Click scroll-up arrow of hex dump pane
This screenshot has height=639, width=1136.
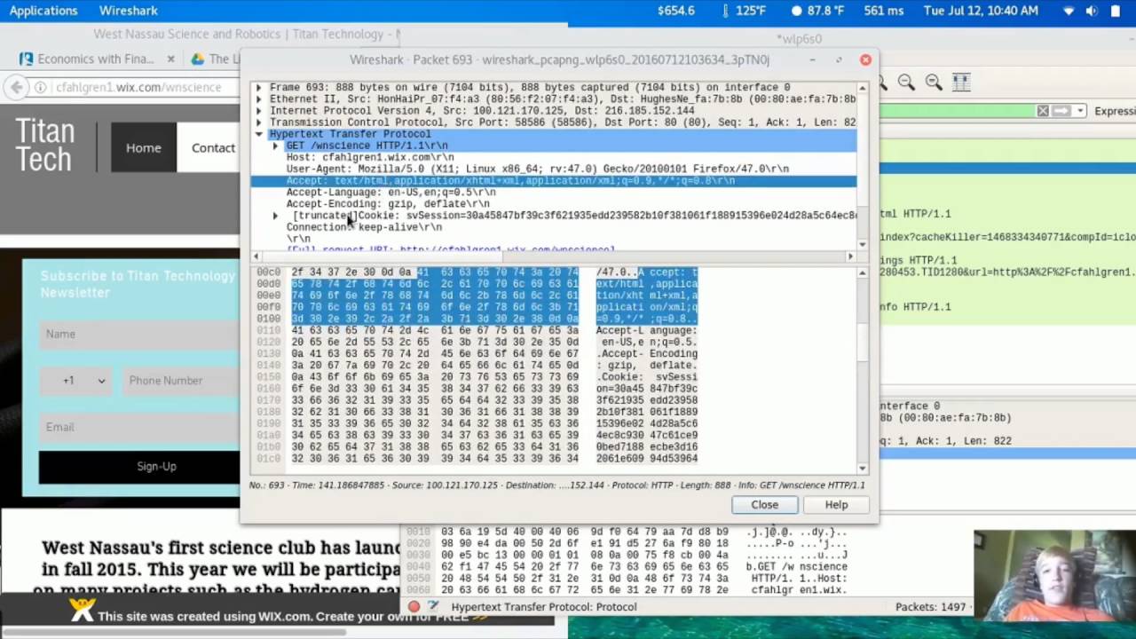(x=862, y=272)
